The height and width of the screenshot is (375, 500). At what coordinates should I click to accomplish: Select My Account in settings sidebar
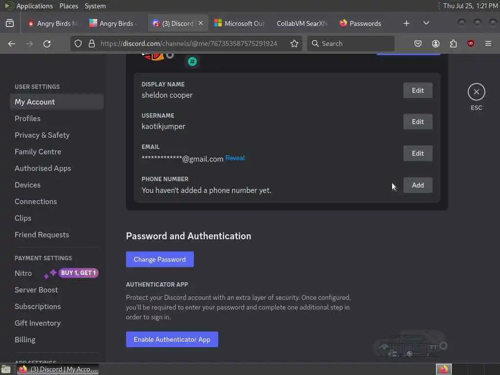pyautogui.click(x=57, y=102)
